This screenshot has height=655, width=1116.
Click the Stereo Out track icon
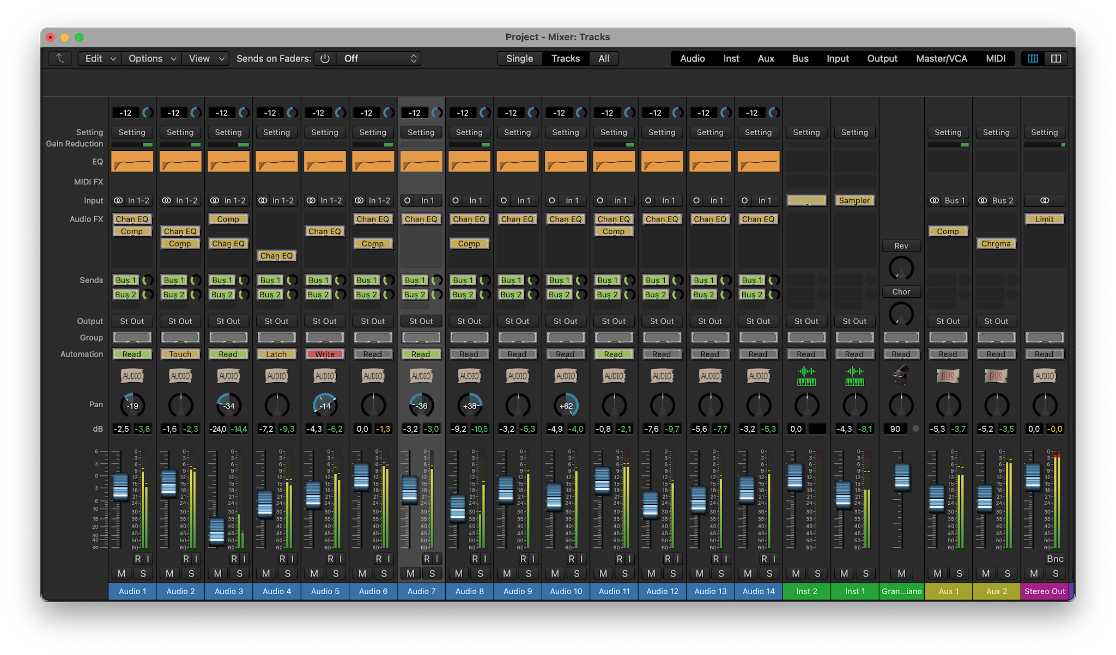click(1044, 376)
